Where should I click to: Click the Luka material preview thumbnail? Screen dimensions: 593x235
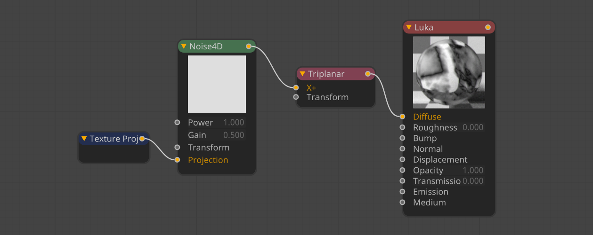point(449,73)
